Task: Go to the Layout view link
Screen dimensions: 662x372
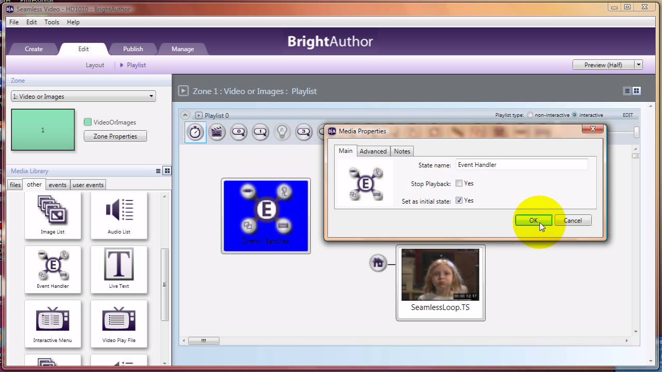Action: 95,65
